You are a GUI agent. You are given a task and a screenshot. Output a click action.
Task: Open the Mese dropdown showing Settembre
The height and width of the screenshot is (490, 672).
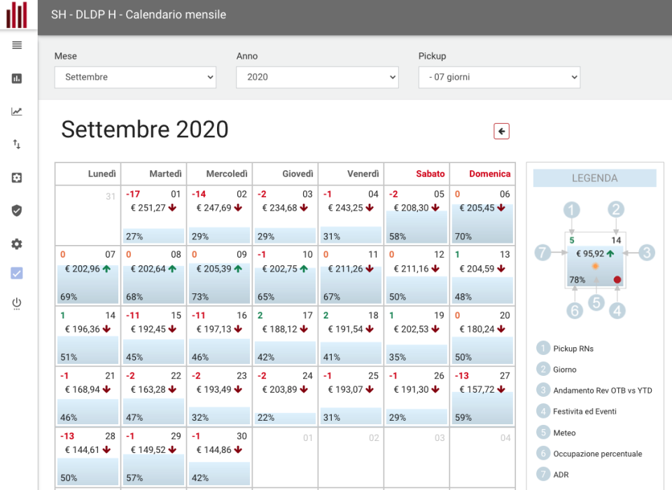click(135, 77)
